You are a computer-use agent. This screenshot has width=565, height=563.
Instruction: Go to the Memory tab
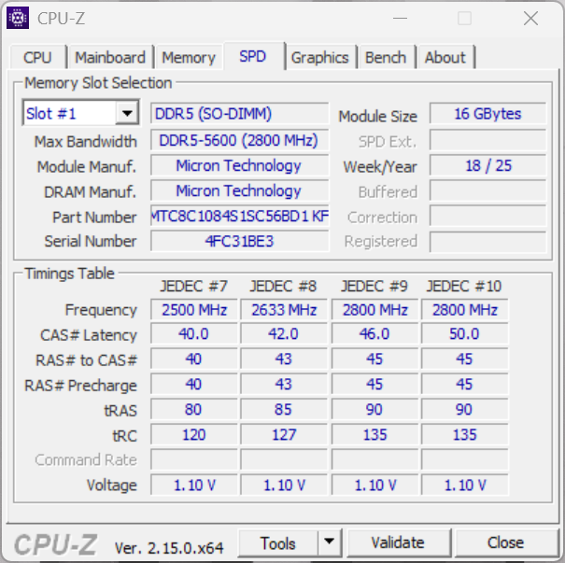point(189,58)
